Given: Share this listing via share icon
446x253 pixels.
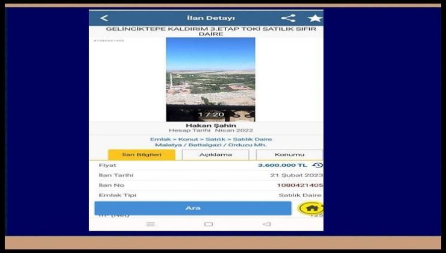Looking at the screenshot, I should [288, 18].
